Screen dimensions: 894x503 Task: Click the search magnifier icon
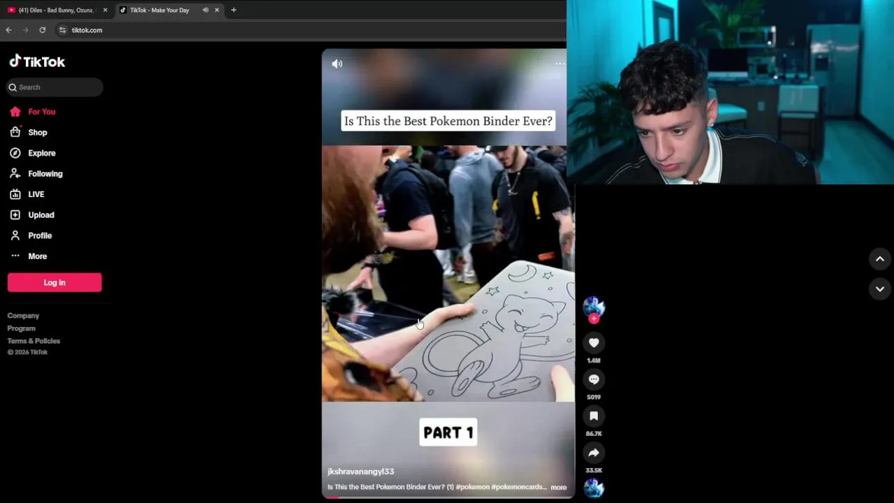point(13,87)
